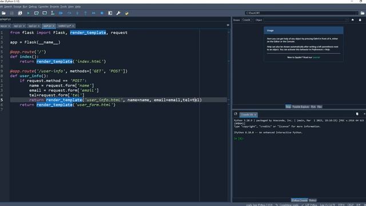
Task: Maximize current pane toolbar icon
Action: 110,13
